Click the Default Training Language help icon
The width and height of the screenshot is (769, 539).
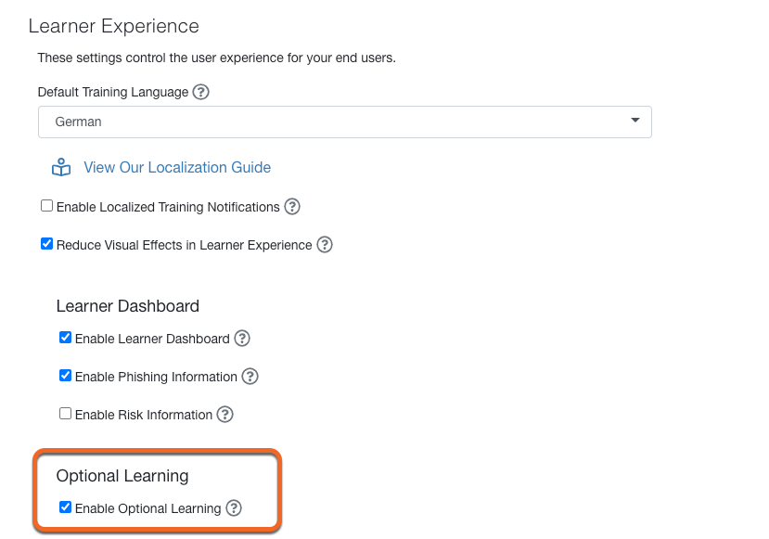[201, 92]
